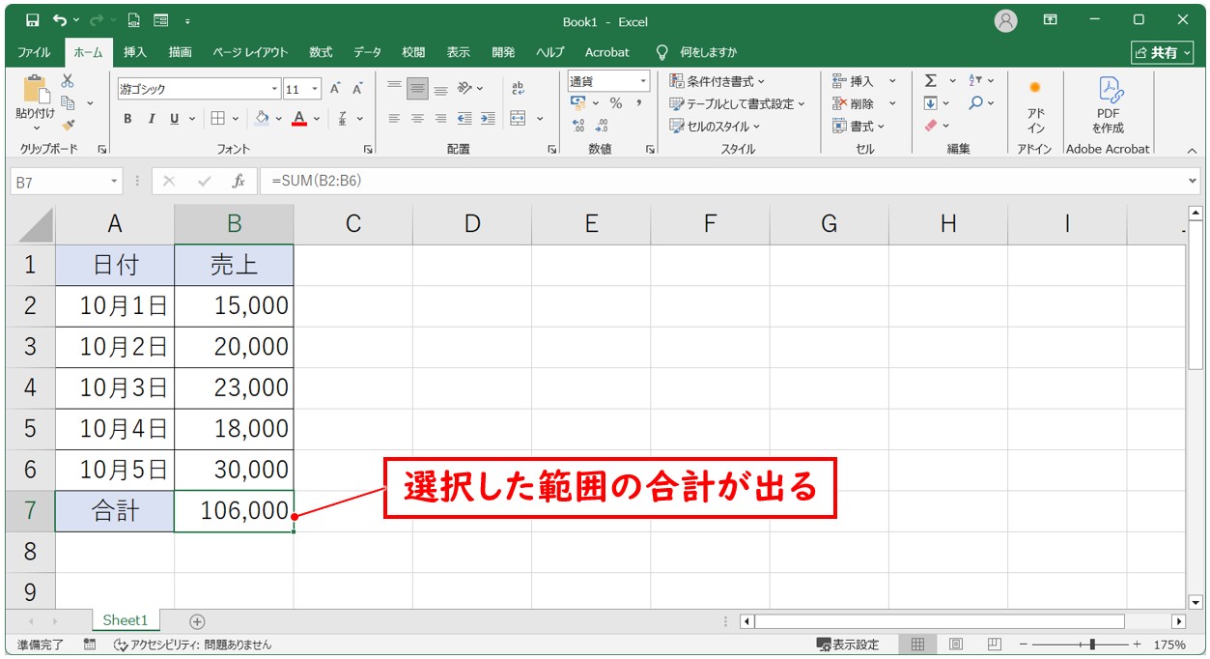The width and height of the screenshot is (1210, 659).
Task: Click the center alignment icon
Action: (415, 119)
